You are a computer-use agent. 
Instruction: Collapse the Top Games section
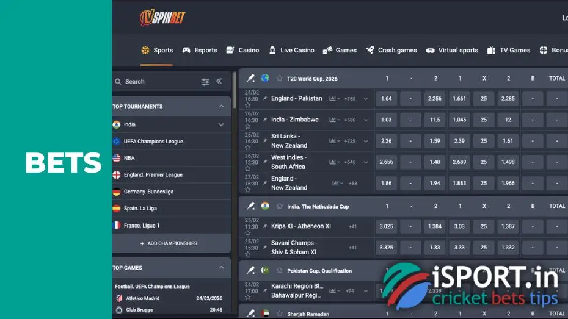(x=221, y=268)
